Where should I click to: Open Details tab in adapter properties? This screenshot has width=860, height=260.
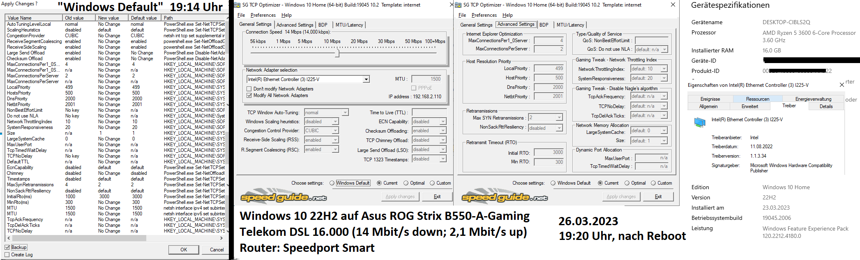pyautogui.click(x=826, y=106)
